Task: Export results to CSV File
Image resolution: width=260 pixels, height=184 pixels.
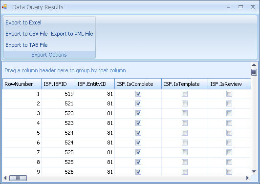Action: coord(26,34)
